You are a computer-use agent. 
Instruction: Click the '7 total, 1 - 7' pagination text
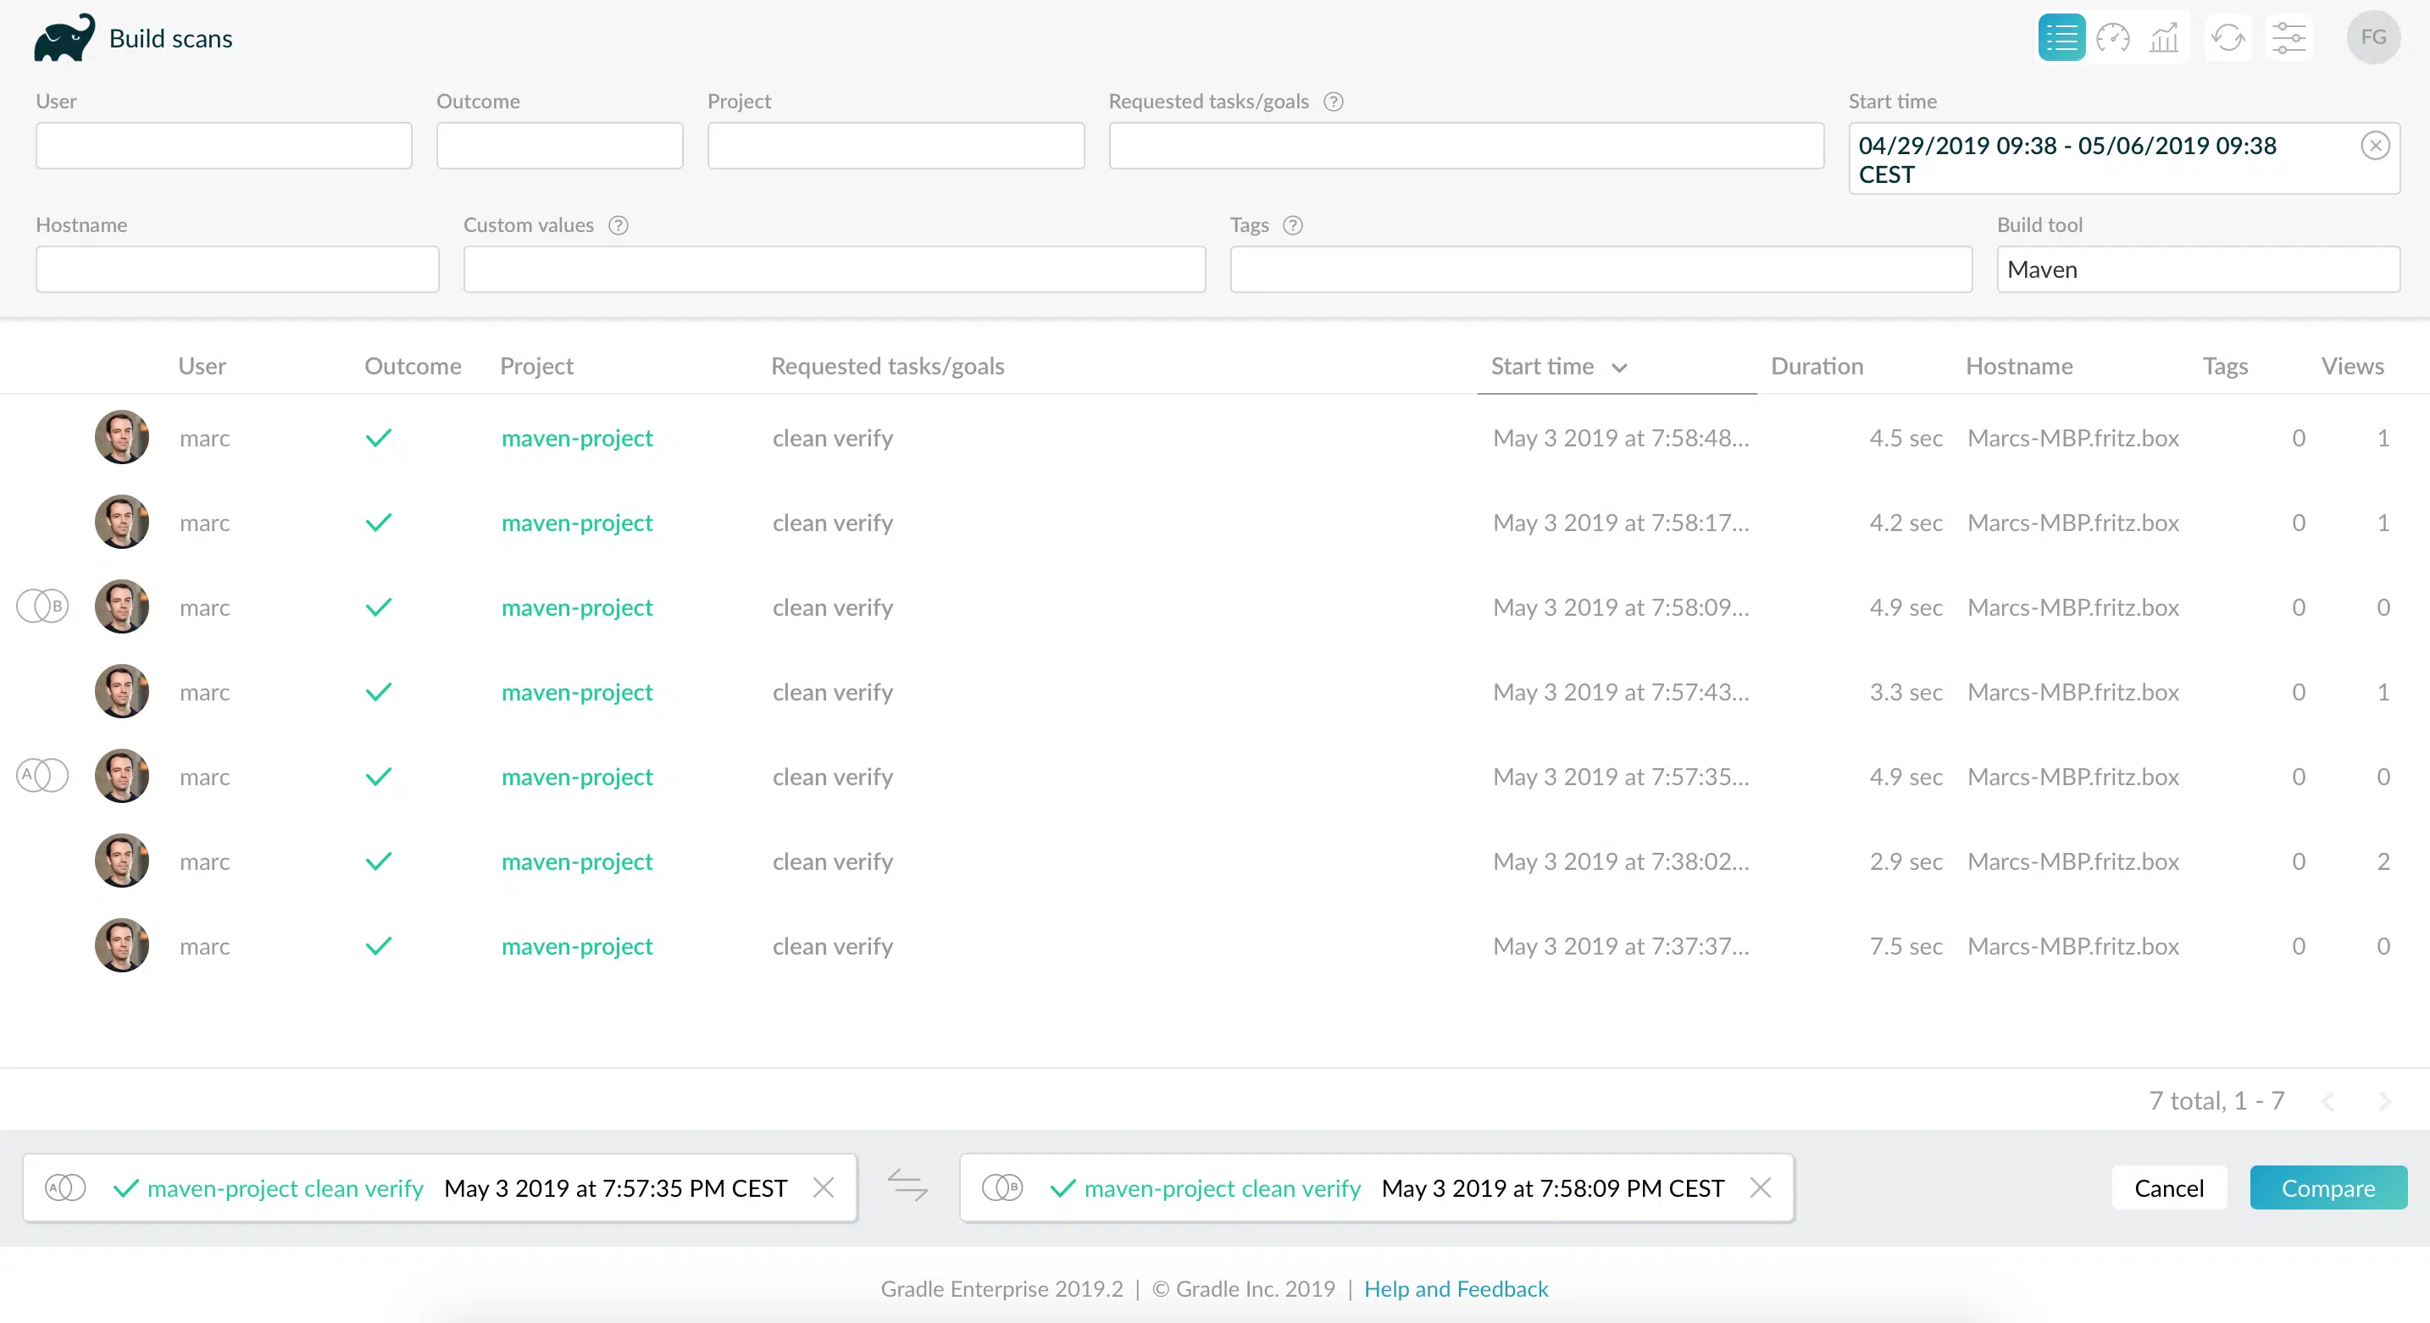(x=2216, y=1100)
